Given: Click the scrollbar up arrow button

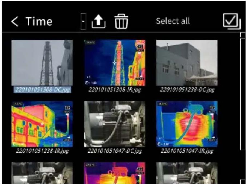Looking at the screenshot, I should point(243,35).
